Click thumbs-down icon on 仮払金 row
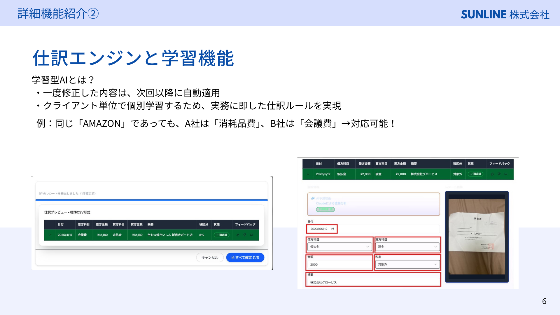This screenshot has height=315, width=560. coord(499,174)
